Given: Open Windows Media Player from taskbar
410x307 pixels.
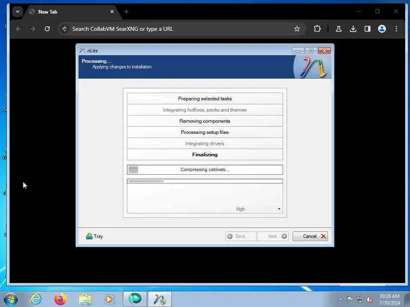Looking at the screenshot, I should click(109, 299).
